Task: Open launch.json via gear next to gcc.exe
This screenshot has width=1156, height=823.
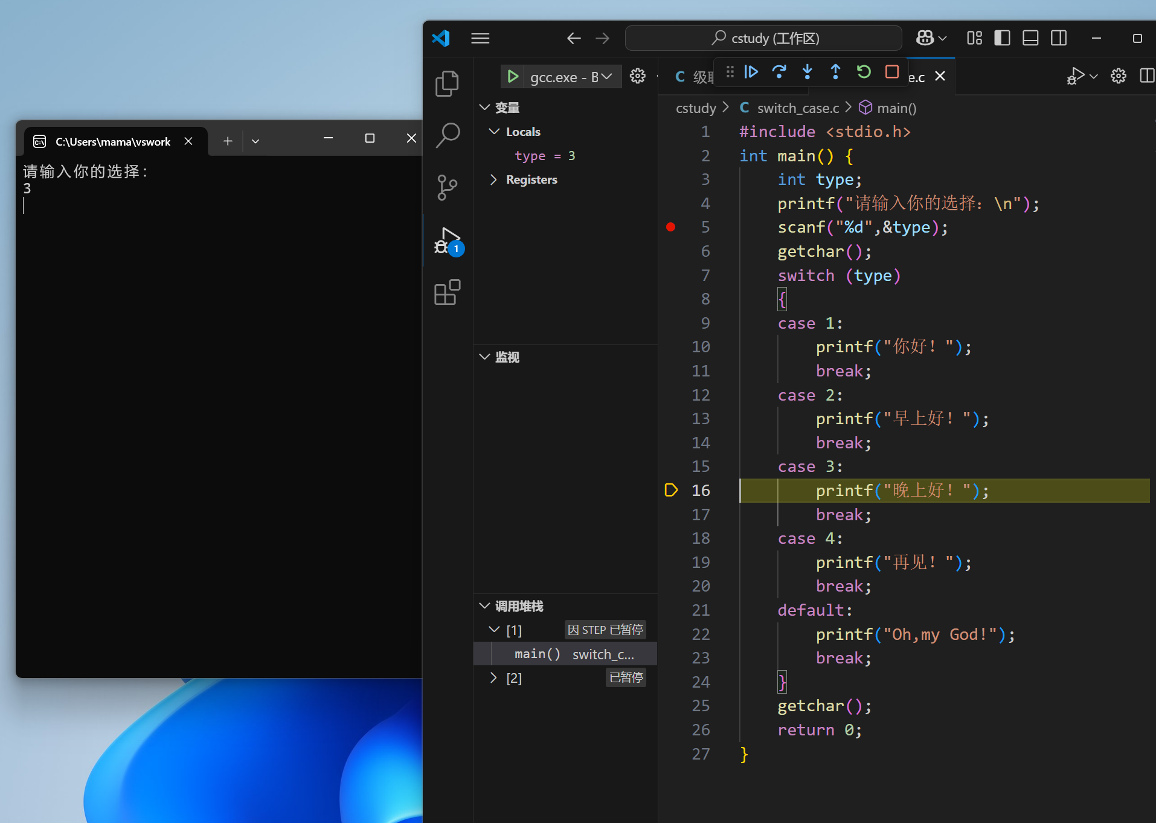Action: pyautogui.click(x=638, y=76)
